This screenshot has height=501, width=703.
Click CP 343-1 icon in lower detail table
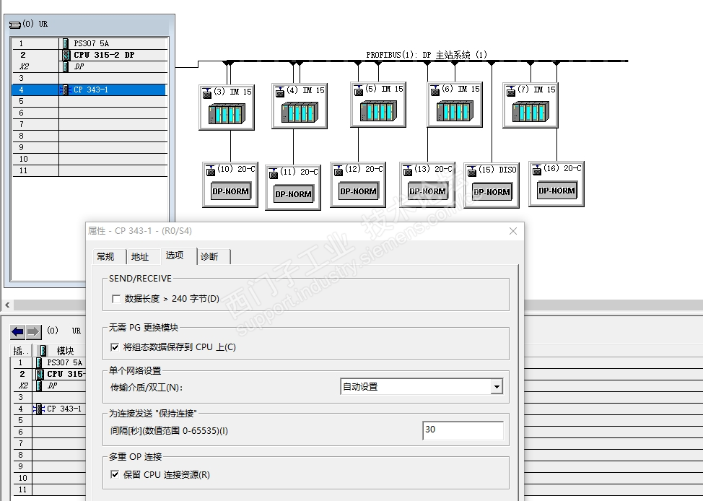click(x=38, y=409)
